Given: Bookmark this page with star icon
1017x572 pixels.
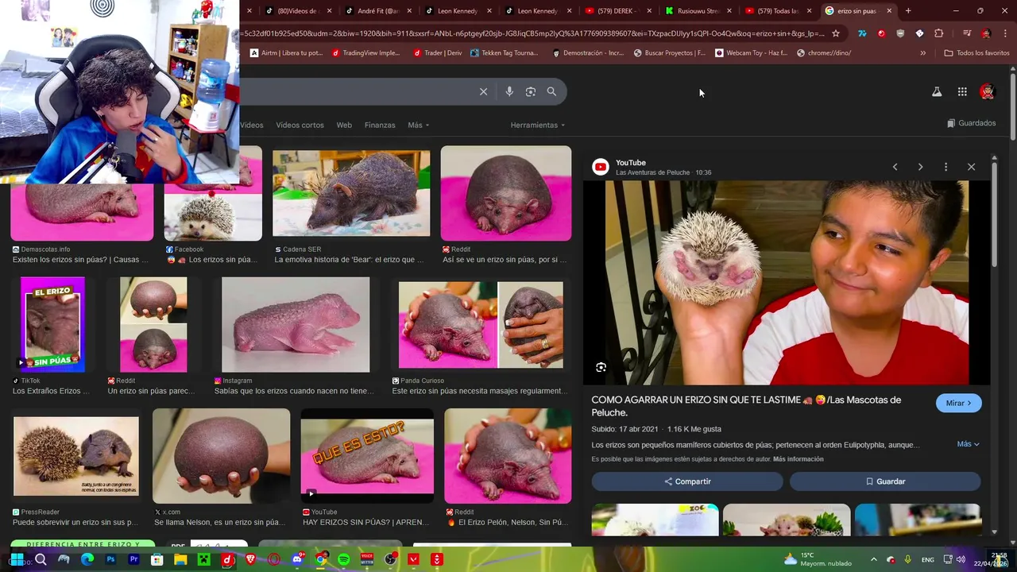Looking at the screenshot, I should click(x=835, y=33).
